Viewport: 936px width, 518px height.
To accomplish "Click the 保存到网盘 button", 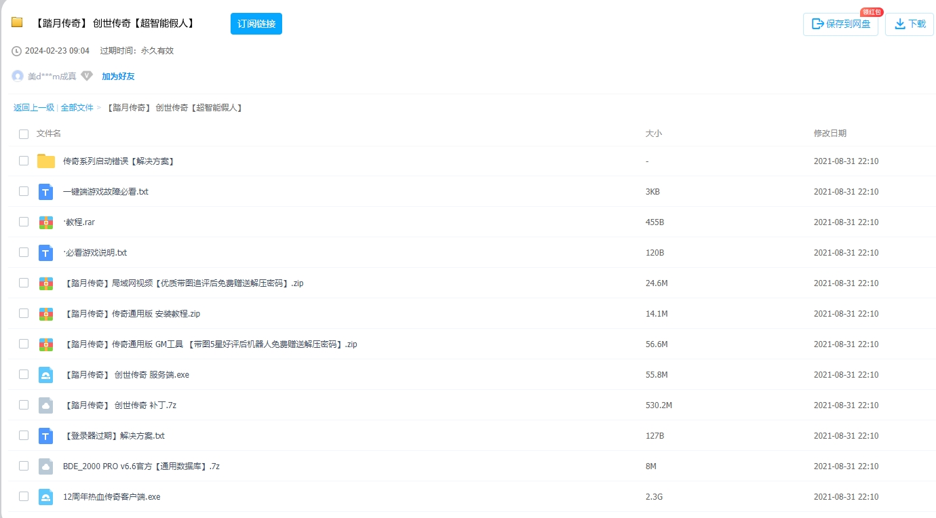I will pos(840,24).
